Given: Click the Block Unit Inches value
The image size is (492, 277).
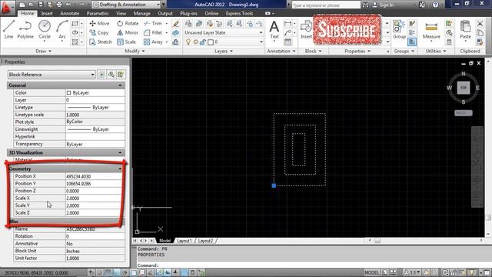Looking at the screenshot, I should (95, 252).
